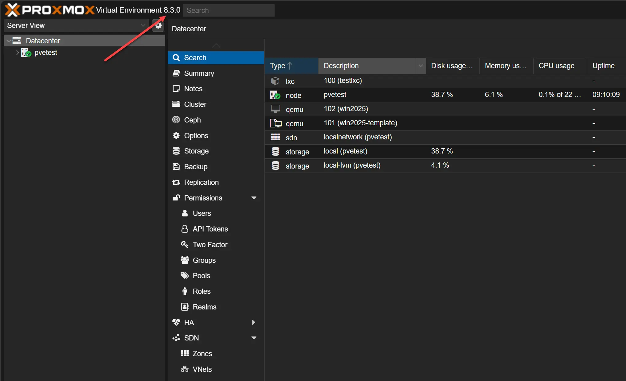
Task: Expand the pvetest node tree
Action: pyautogui.click(x=18, y=52)
